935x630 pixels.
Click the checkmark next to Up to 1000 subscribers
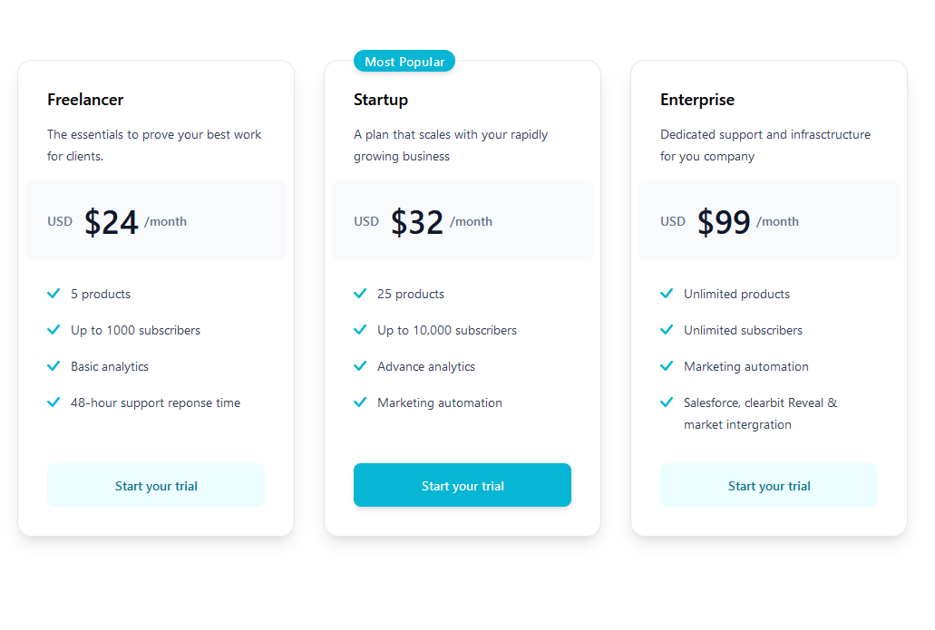[54, 330]
